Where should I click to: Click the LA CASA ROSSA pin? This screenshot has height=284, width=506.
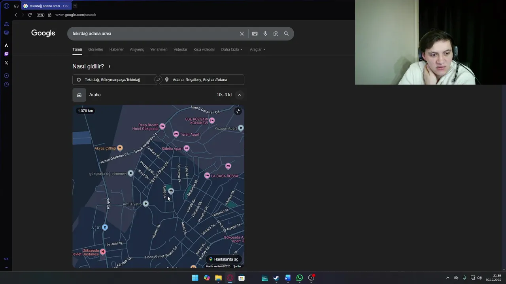tap(207, 176)
